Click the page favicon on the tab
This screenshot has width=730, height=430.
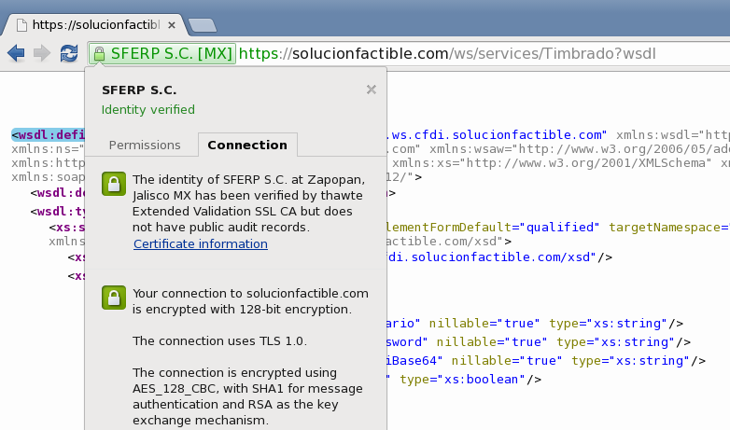click(x=21, y=24)
